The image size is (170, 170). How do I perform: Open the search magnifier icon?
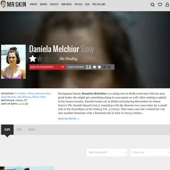tap(153, 5)
